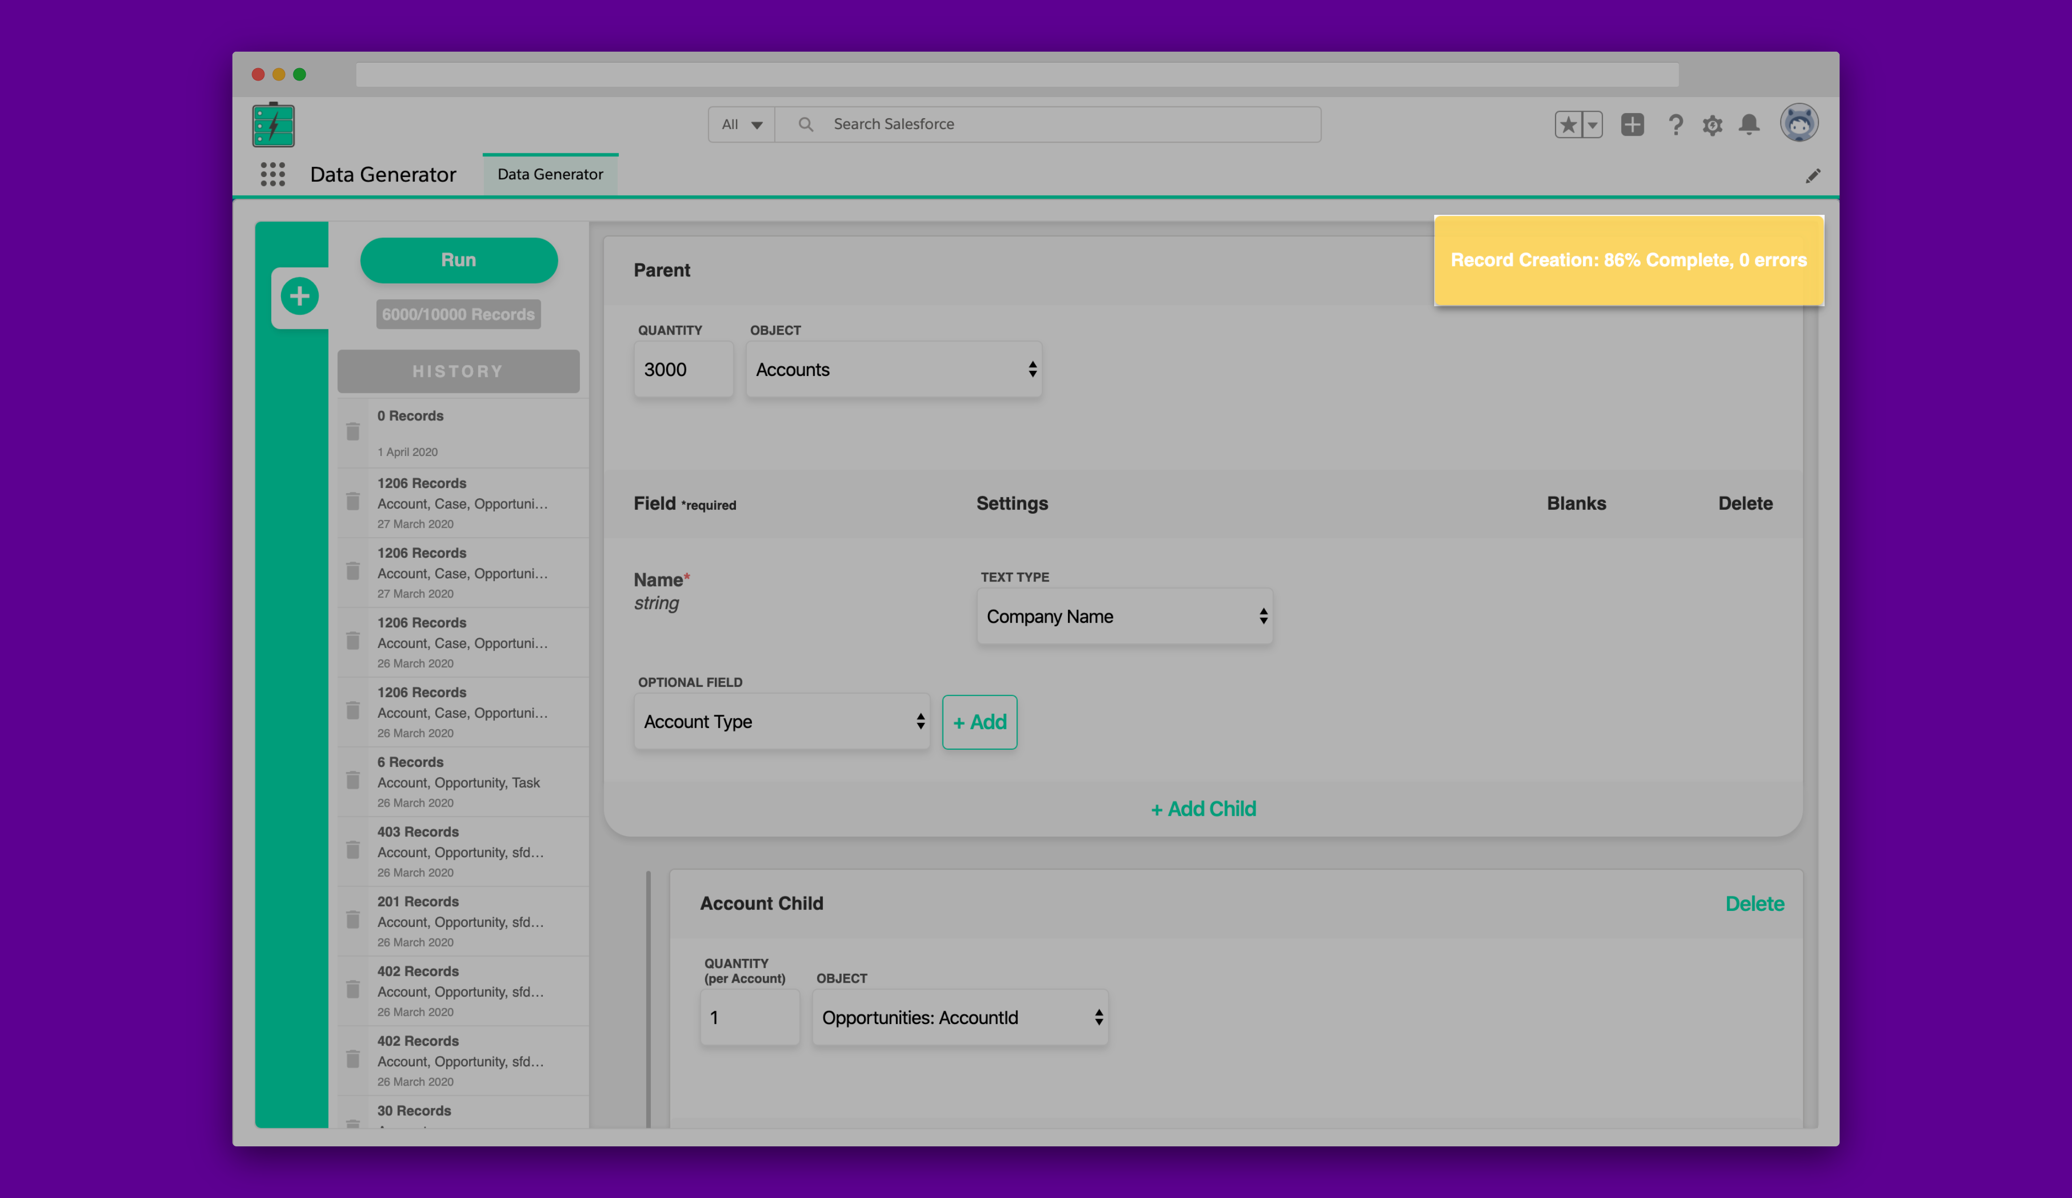
Task: Open the Favorites star icon
Action: pyautogui.click(x=1568, y=125)
